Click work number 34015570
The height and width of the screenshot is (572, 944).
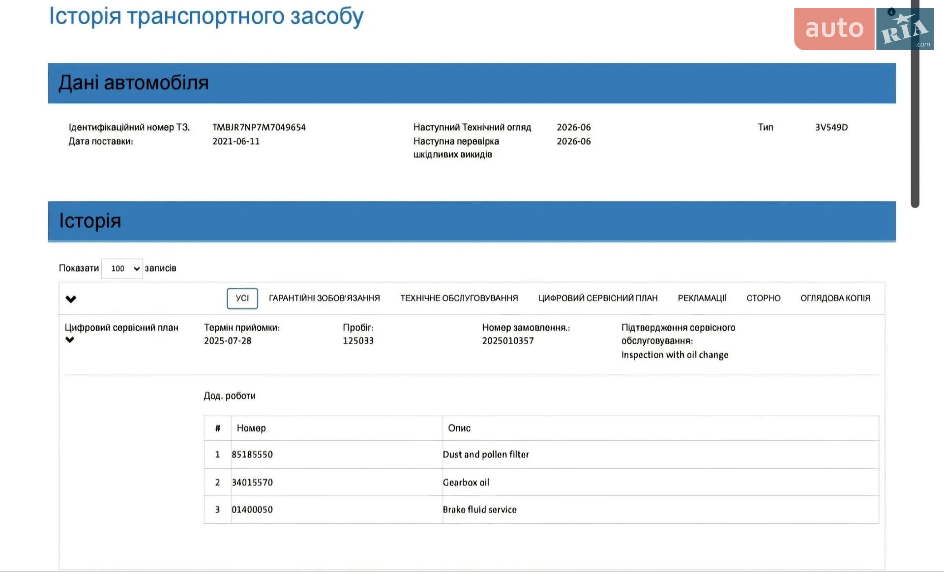point(252,482)
